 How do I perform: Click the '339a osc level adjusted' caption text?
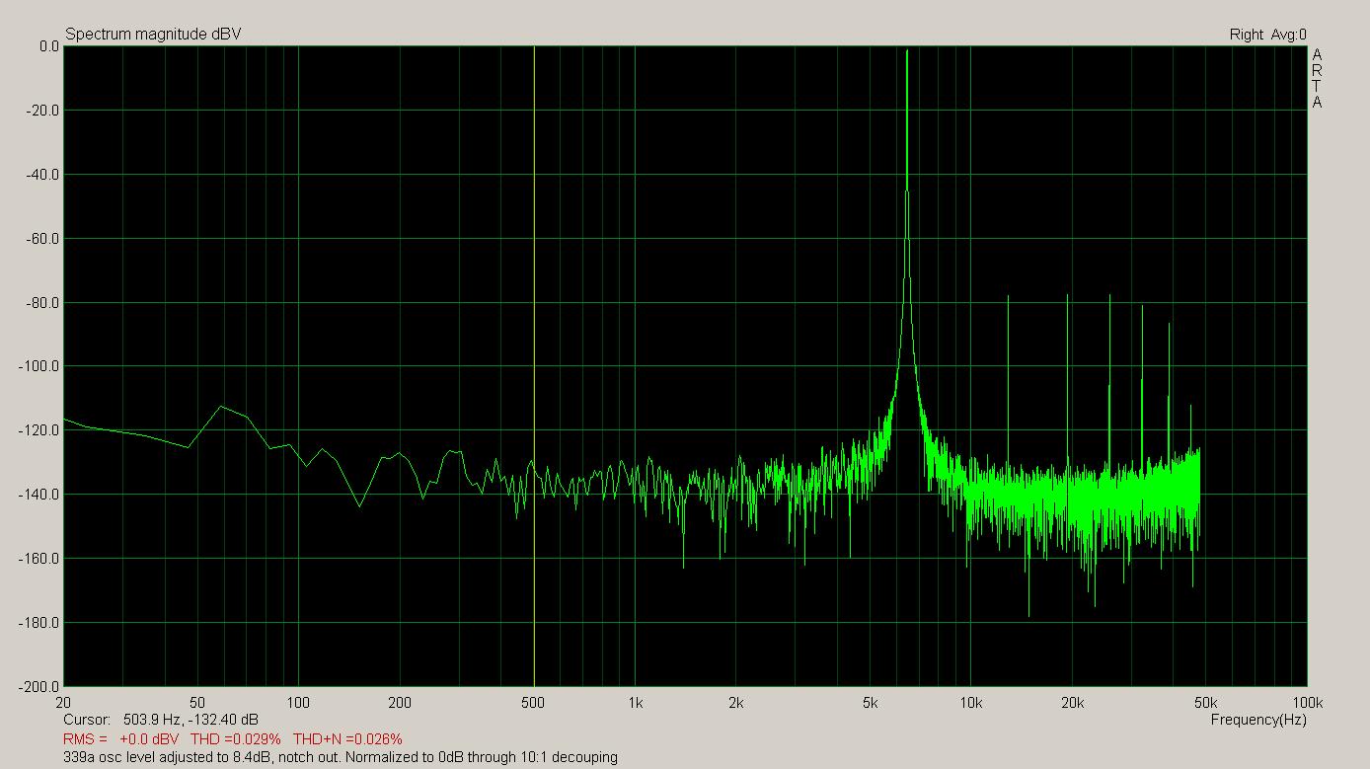[341, 757]
